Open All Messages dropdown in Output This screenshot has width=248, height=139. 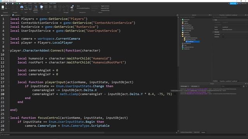pyautogui.click(x=185, y=86)
